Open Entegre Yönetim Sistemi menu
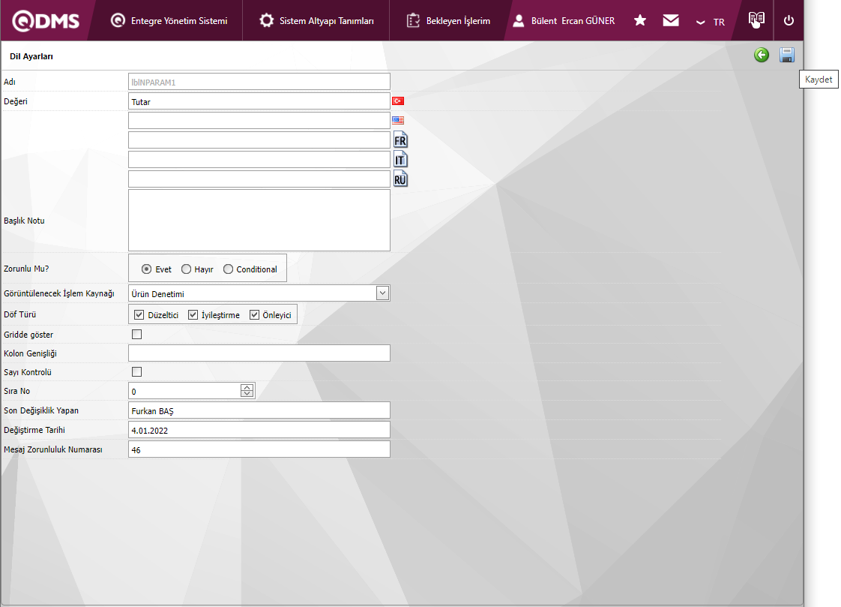841x607 pixels. coord(169,21)
